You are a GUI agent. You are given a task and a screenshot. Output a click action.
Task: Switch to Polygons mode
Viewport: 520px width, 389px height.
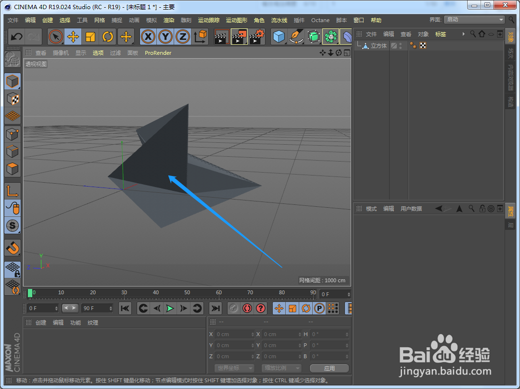click(13, 169)
